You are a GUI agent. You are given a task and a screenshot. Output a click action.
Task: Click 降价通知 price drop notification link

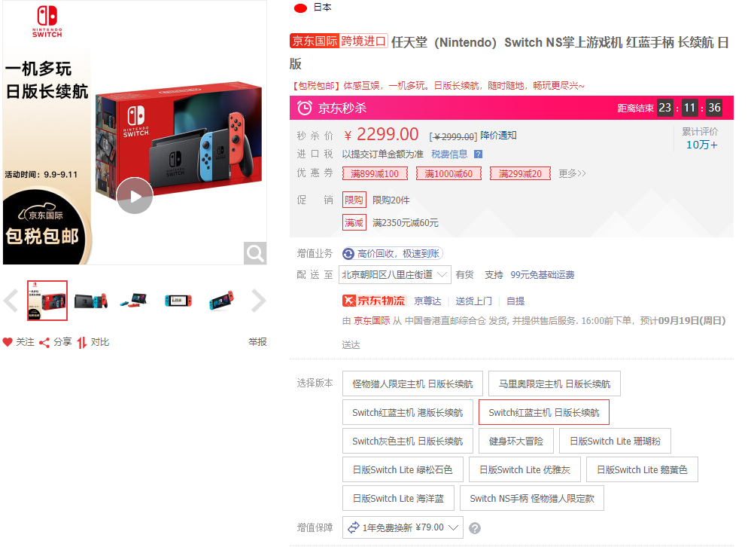coord(498,135)
